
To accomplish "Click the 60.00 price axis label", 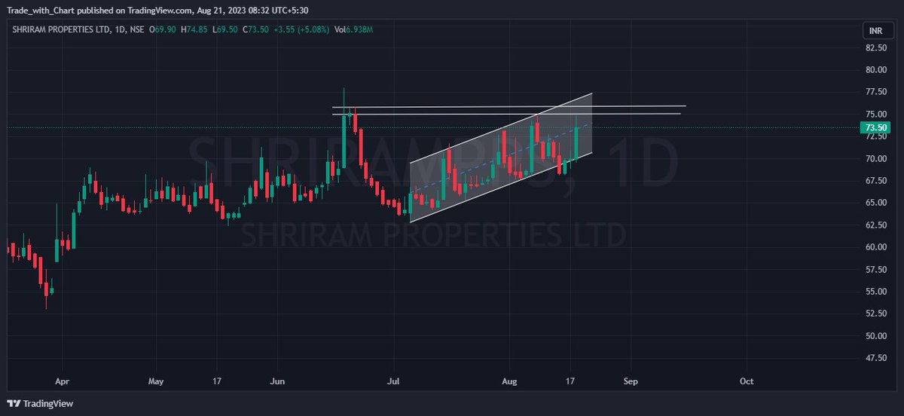I will coord(875,247).
